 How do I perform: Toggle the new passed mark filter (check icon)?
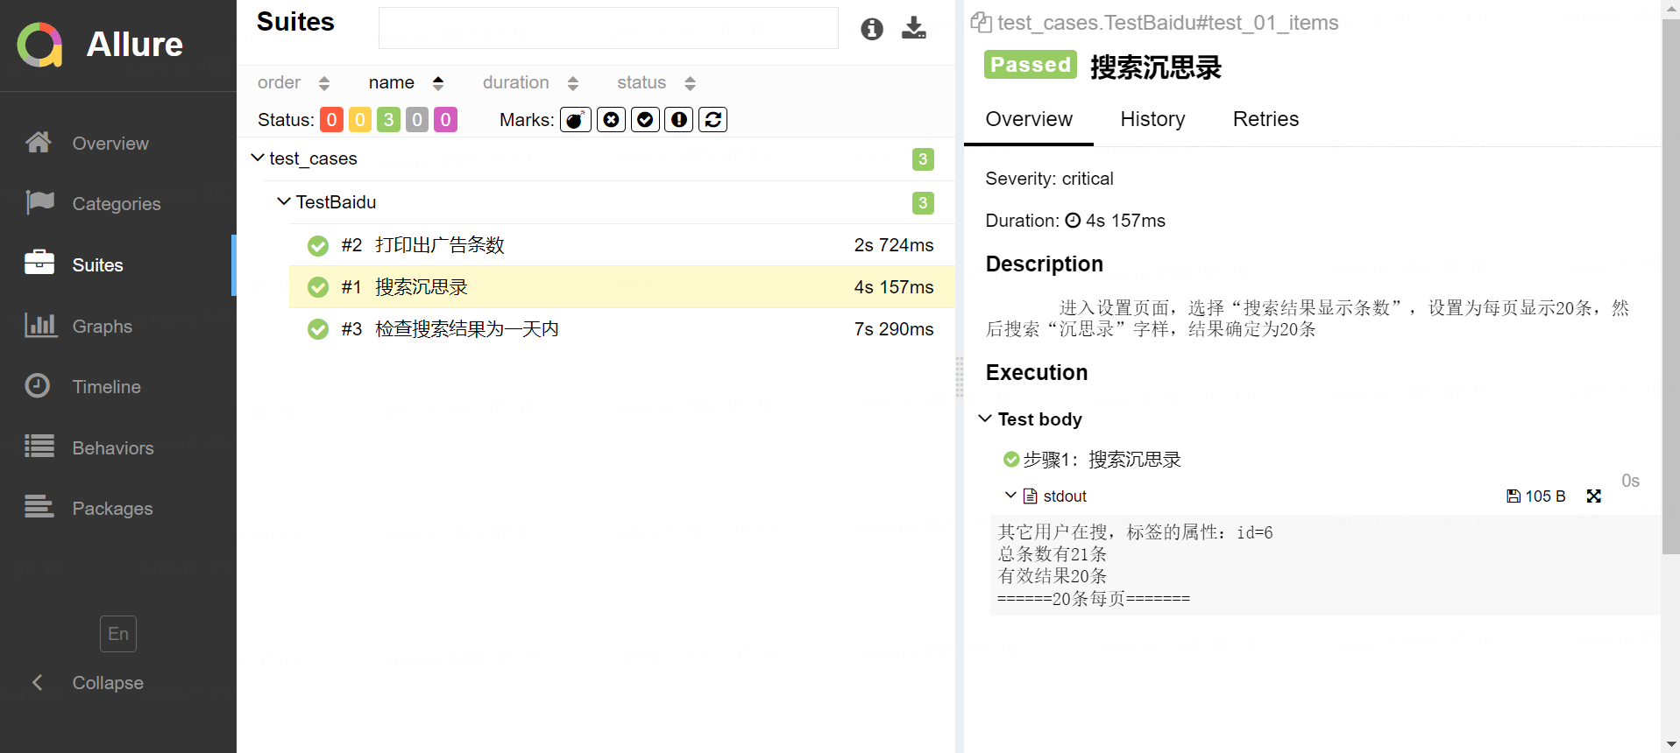point(645,120)
